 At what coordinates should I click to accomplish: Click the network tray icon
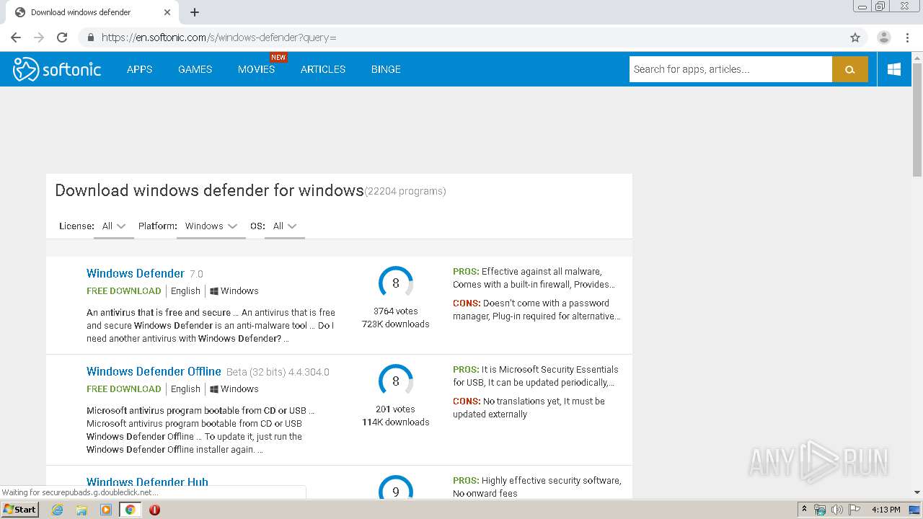[820, 510]
